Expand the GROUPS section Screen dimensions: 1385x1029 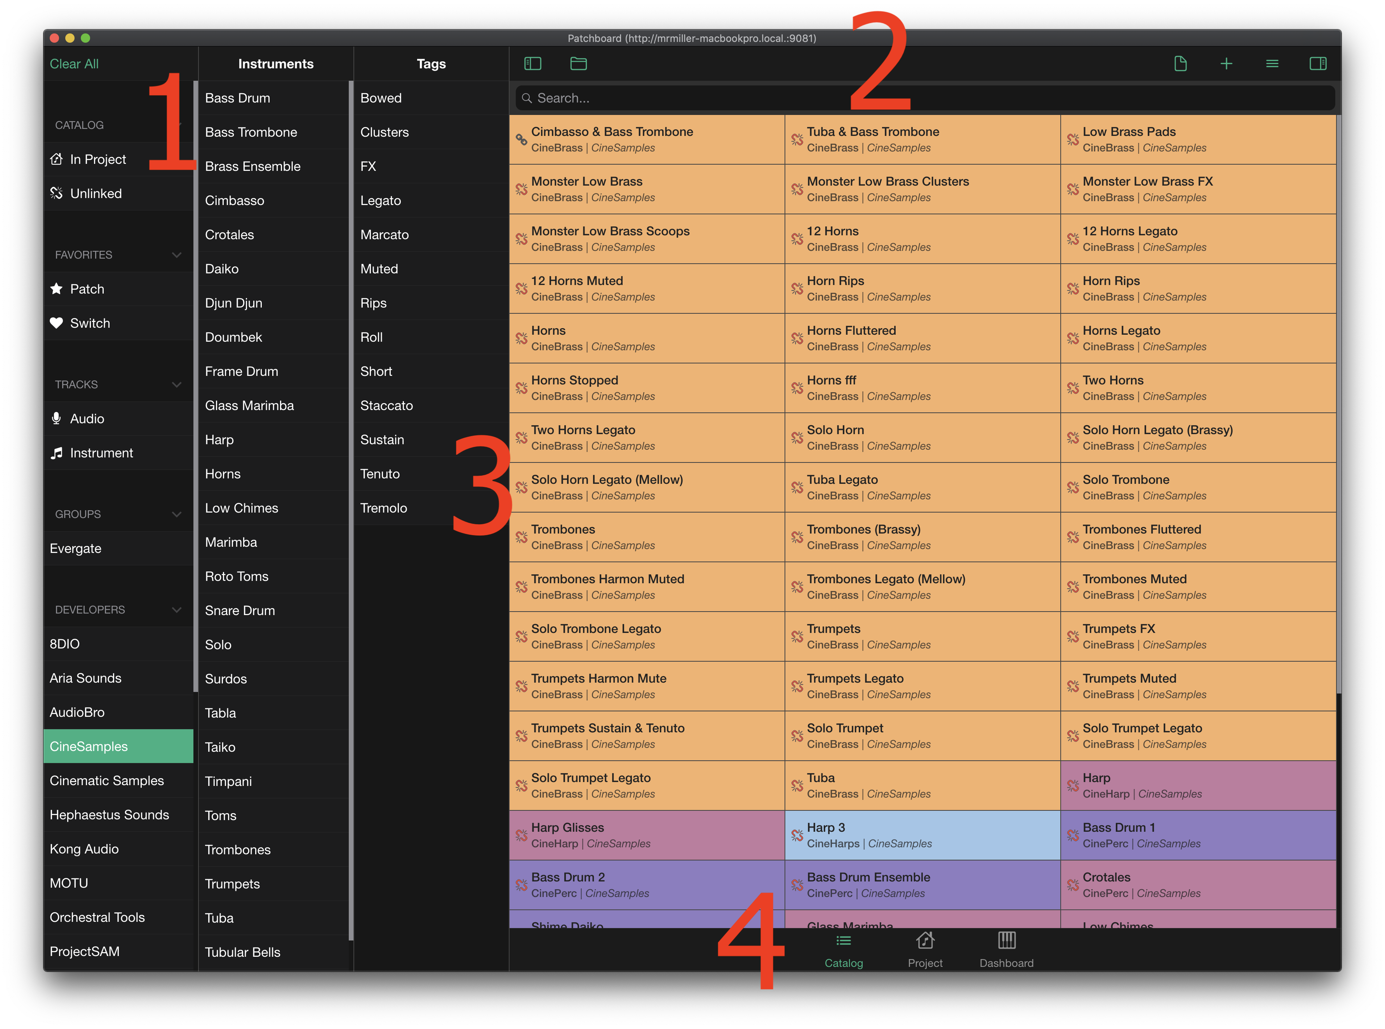pos(176,512)
